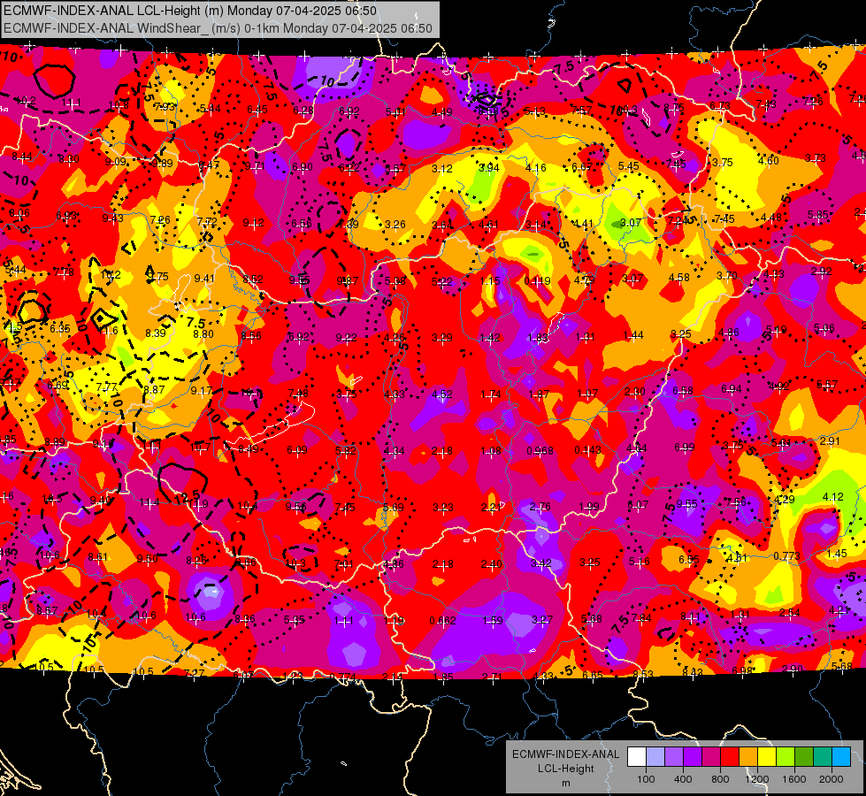Click the light blue legend swatch

click(655, 757)
